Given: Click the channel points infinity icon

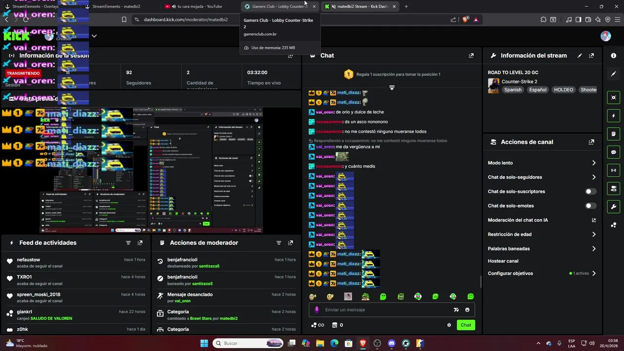Looking at the screenshot, I should pyautogui.click(x=318, y=325).
